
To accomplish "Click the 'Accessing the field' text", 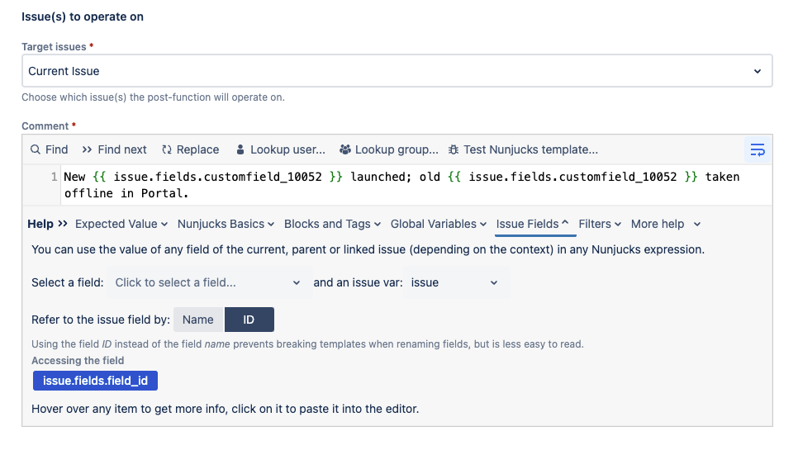I will (78, 361).
